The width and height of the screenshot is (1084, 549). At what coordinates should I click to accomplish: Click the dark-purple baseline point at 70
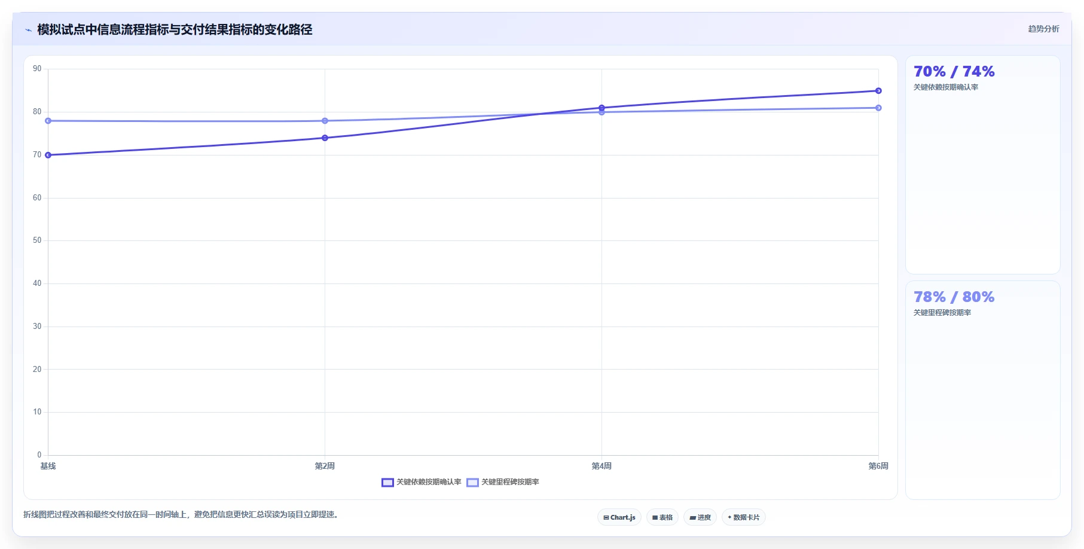point(48,155)
